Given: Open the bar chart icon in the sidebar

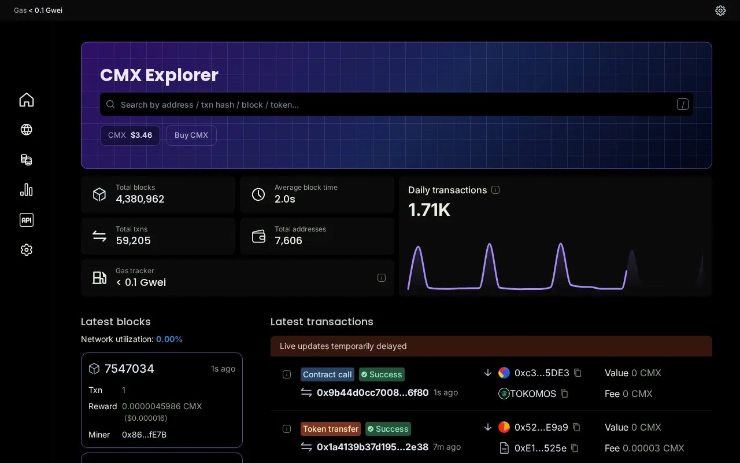Looking at the screenshot, I should pos(27,190).
